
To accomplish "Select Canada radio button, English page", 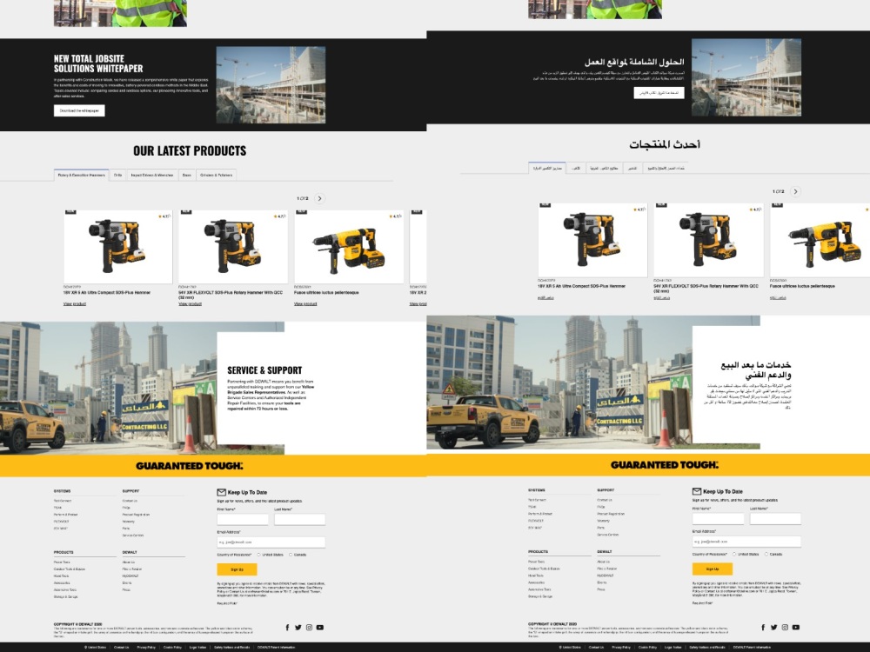I will click(x=291, y=555).
